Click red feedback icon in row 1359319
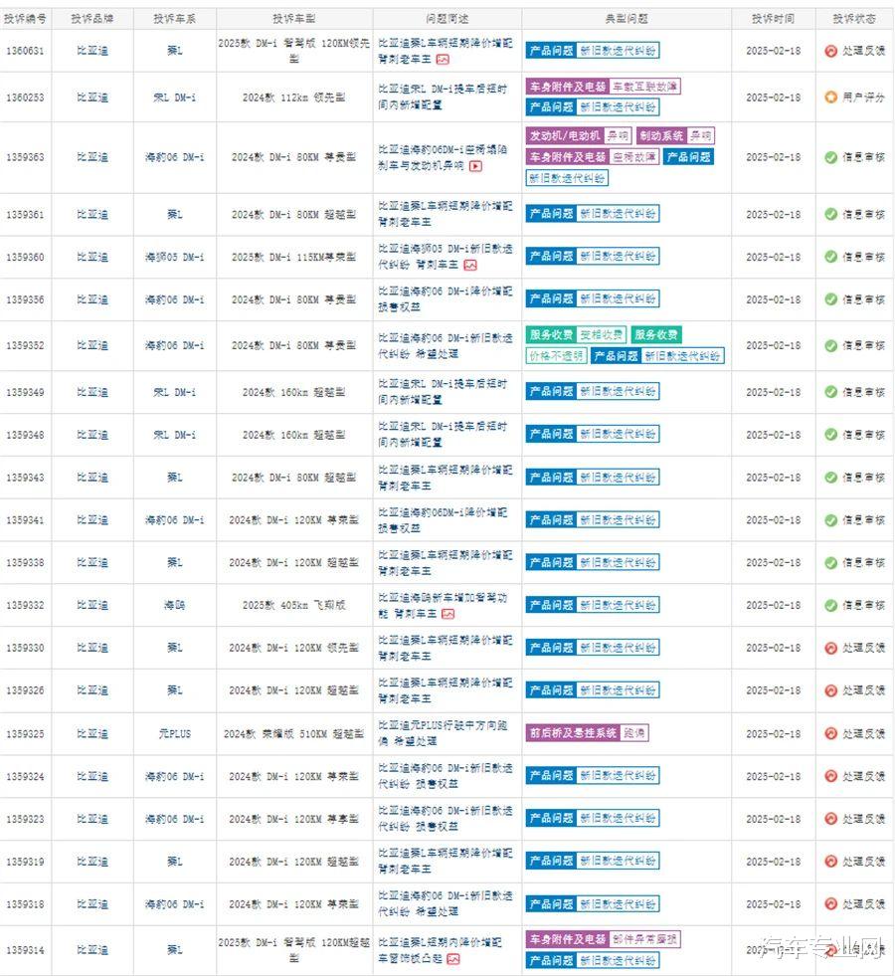Image resolution: width=895 pixels, height=976 pixels. (830, 862)
